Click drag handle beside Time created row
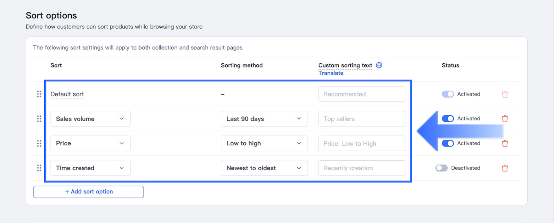The image size is (554, 223). coord(39,168)
